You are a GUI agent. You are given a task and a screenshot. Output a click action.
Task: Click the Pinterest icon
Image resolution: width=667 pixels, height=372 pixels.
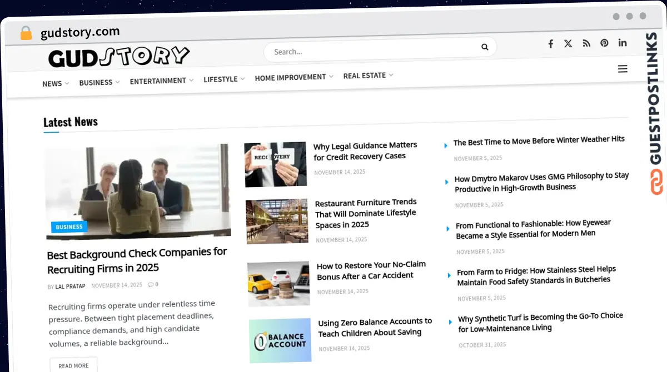coord(604,43)
